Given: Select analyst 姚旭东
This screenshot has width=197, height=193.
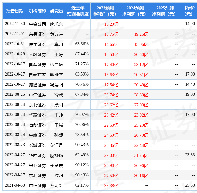Looking at the screenshot, I should pos(57,24).
